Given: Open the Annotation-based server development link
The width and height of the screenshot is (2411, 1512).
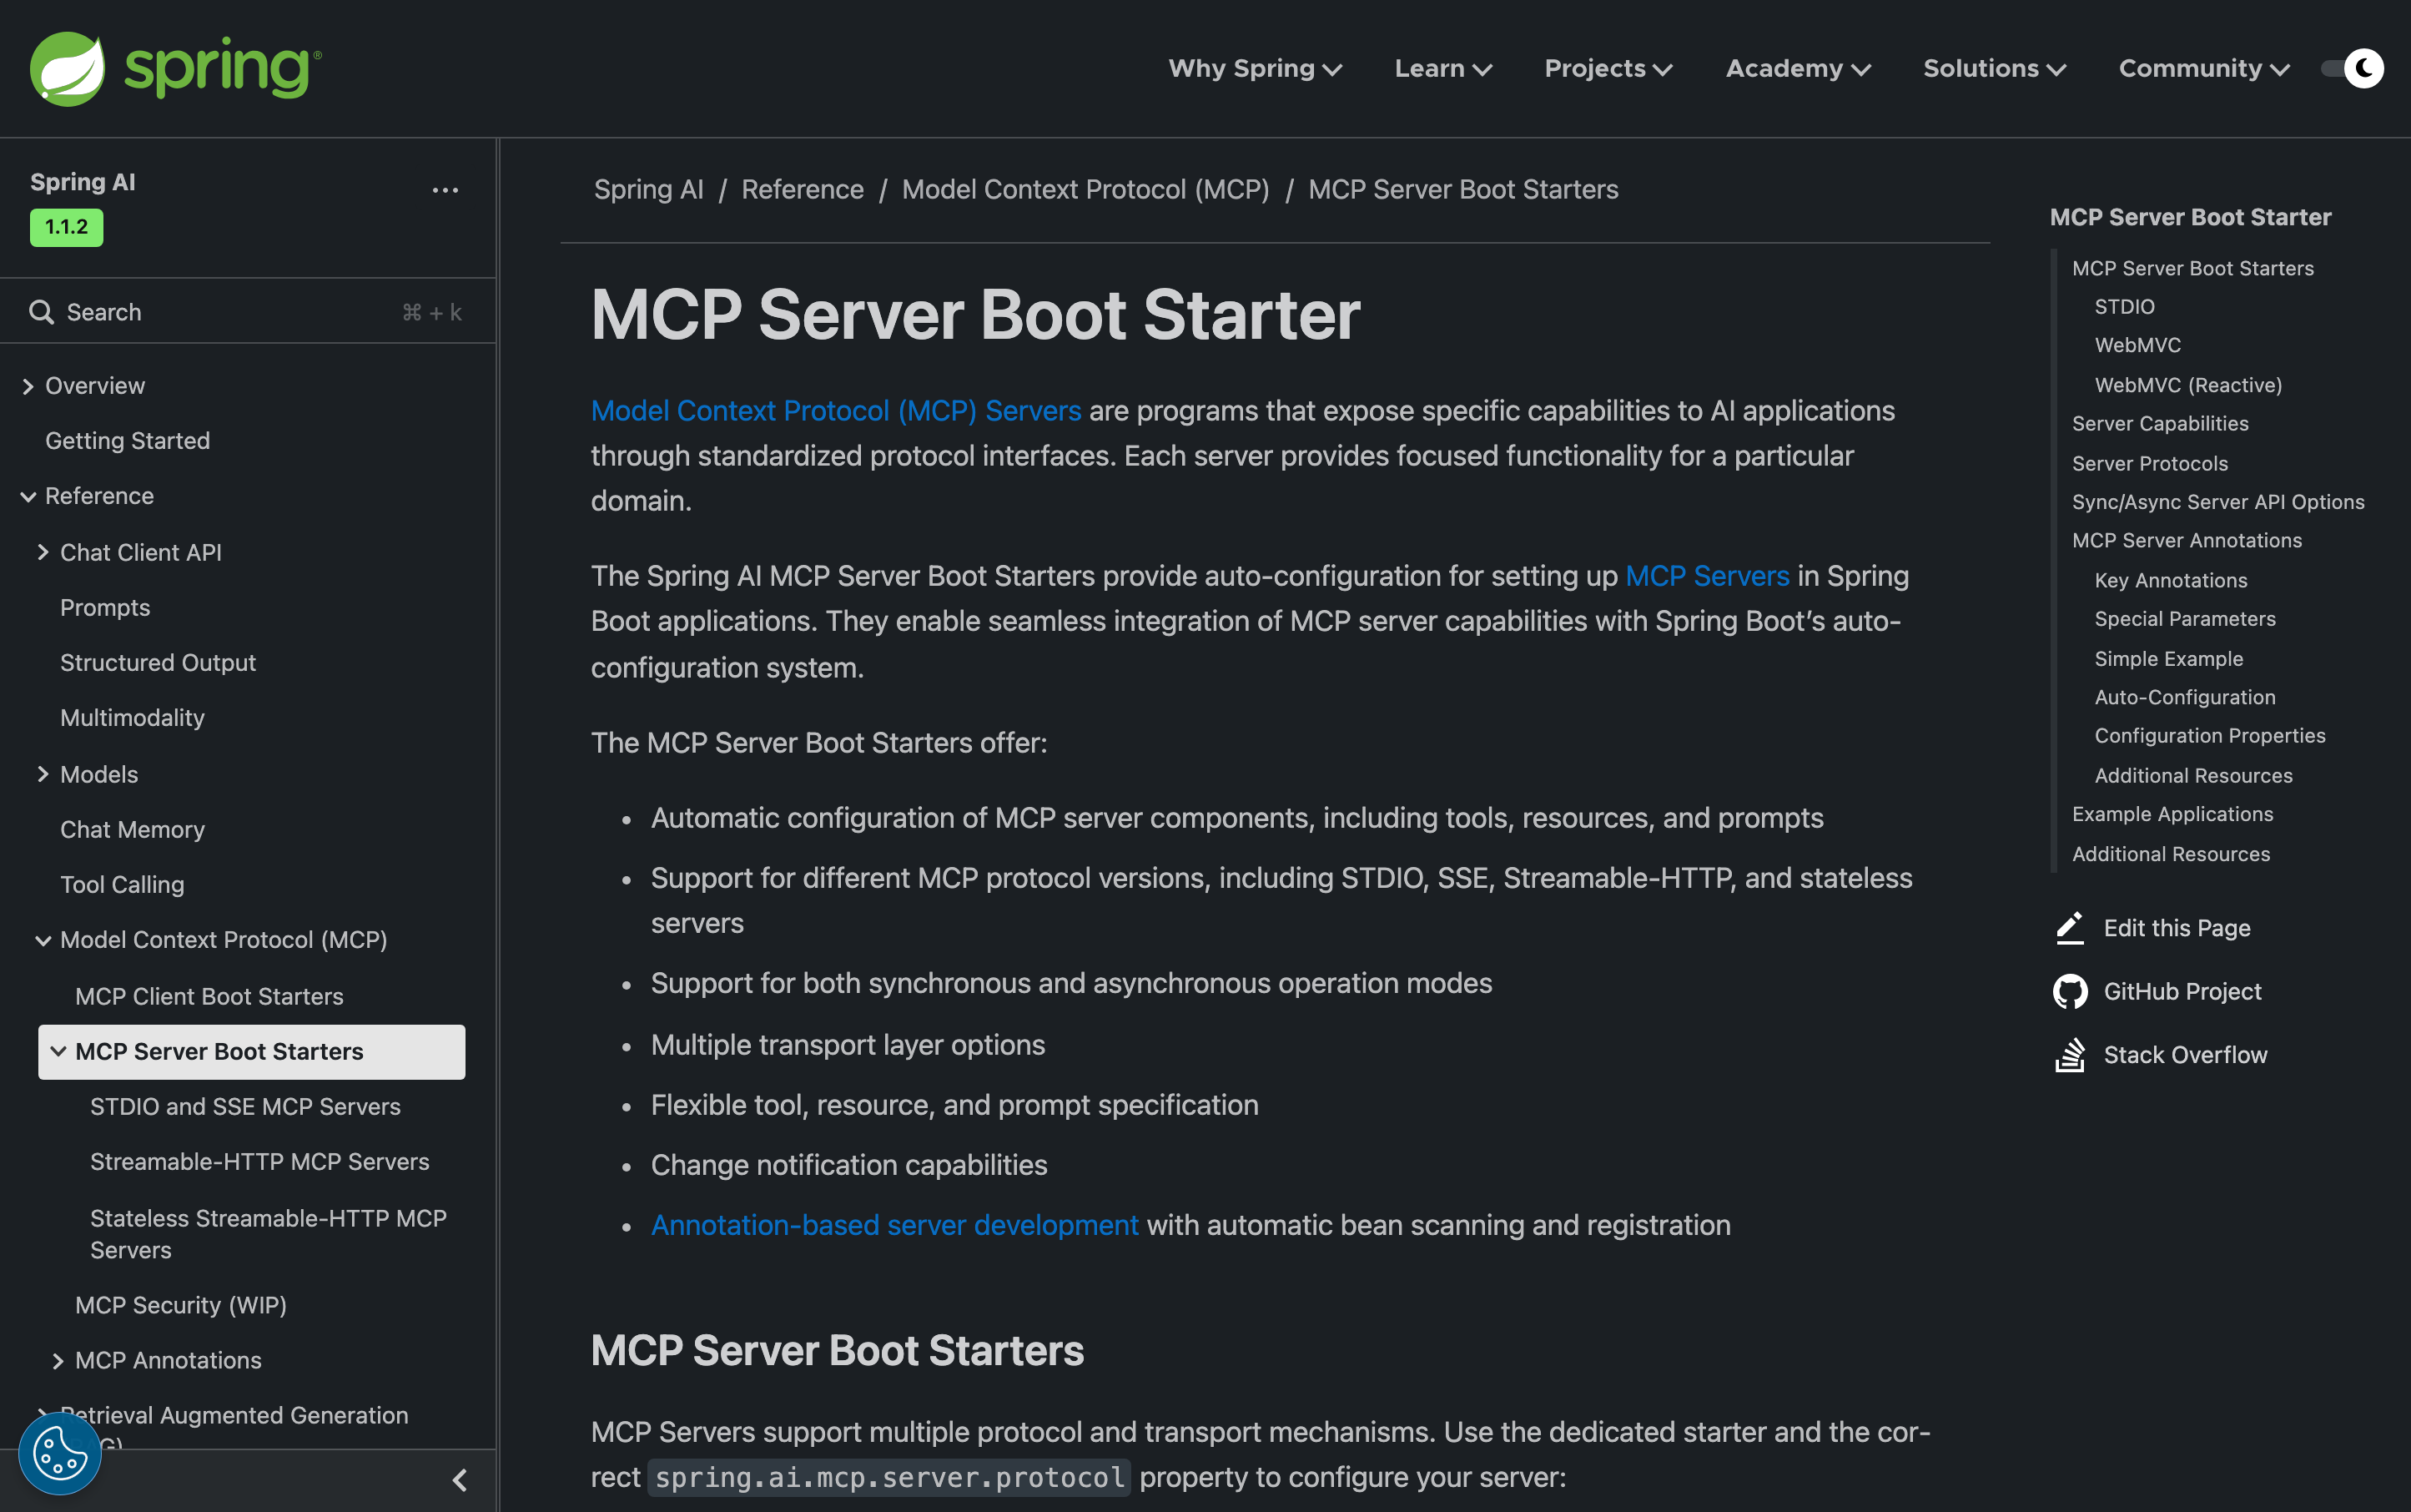Looking at the screenshot, I should click(893, 1225).
